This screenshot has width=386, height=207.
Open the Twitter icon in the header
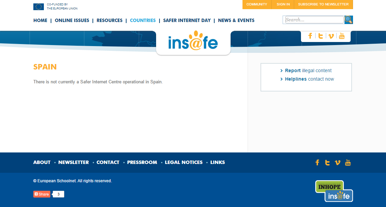click(320, 36)
